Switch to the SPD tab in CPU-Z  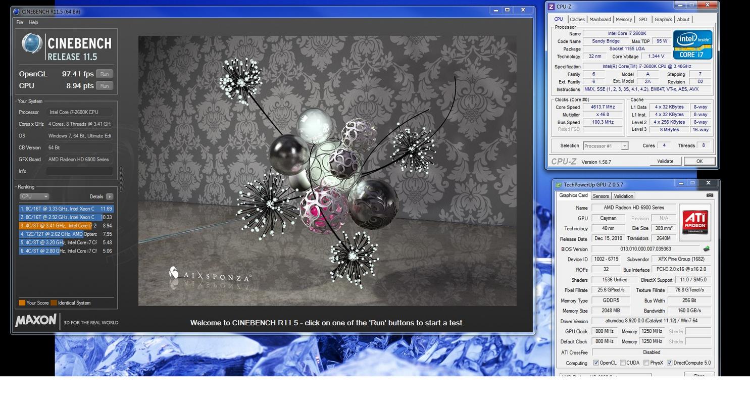pos(643,19)
